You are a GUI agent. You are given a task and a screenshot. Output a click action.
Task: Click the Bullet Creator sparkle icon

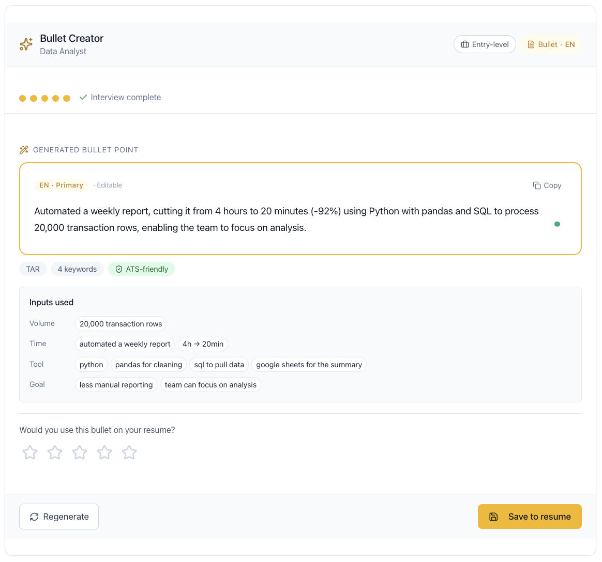26,44
